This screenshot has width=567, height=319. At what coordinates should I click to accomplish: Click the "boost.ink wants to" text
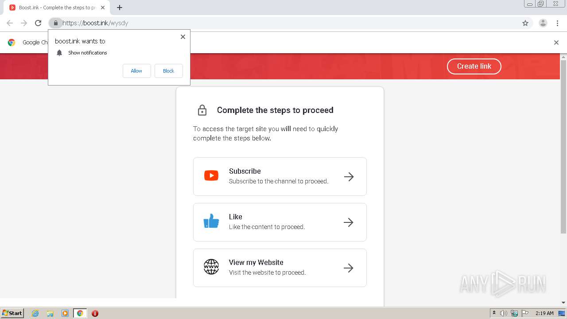tap(80, 41)
